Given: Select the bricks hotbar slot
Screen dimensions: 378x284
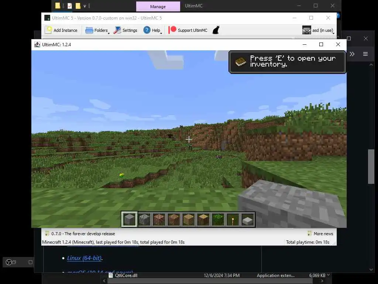Looking at the screenshot, I should (x=159, y=220).
